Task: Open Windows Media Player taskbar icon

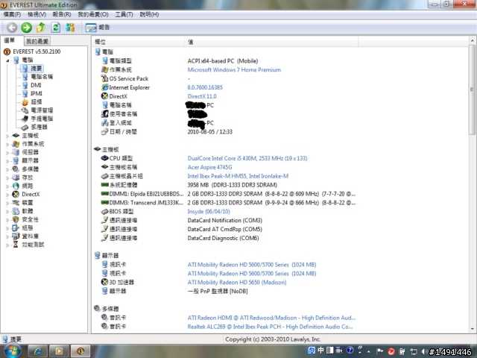Action: pyautogui.click(x=59, y=351)
